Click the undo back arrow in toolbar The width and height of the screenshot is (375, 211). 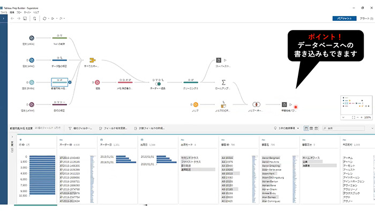pos(12,18)
